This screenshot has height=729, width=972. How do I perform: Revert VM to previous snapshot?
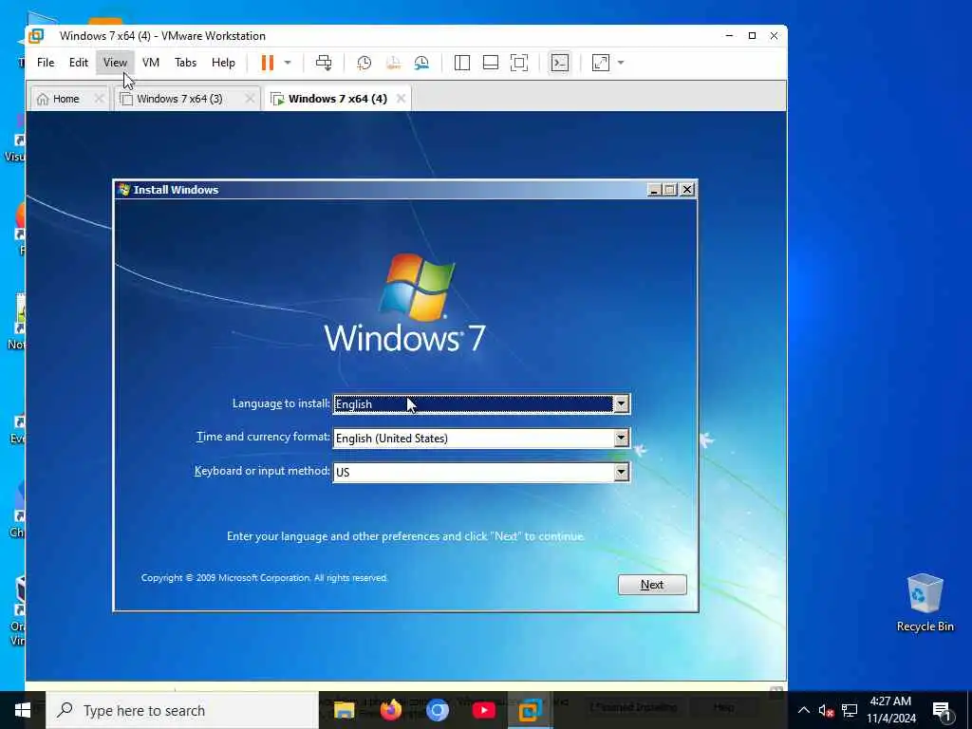click(x=393, y=63)
